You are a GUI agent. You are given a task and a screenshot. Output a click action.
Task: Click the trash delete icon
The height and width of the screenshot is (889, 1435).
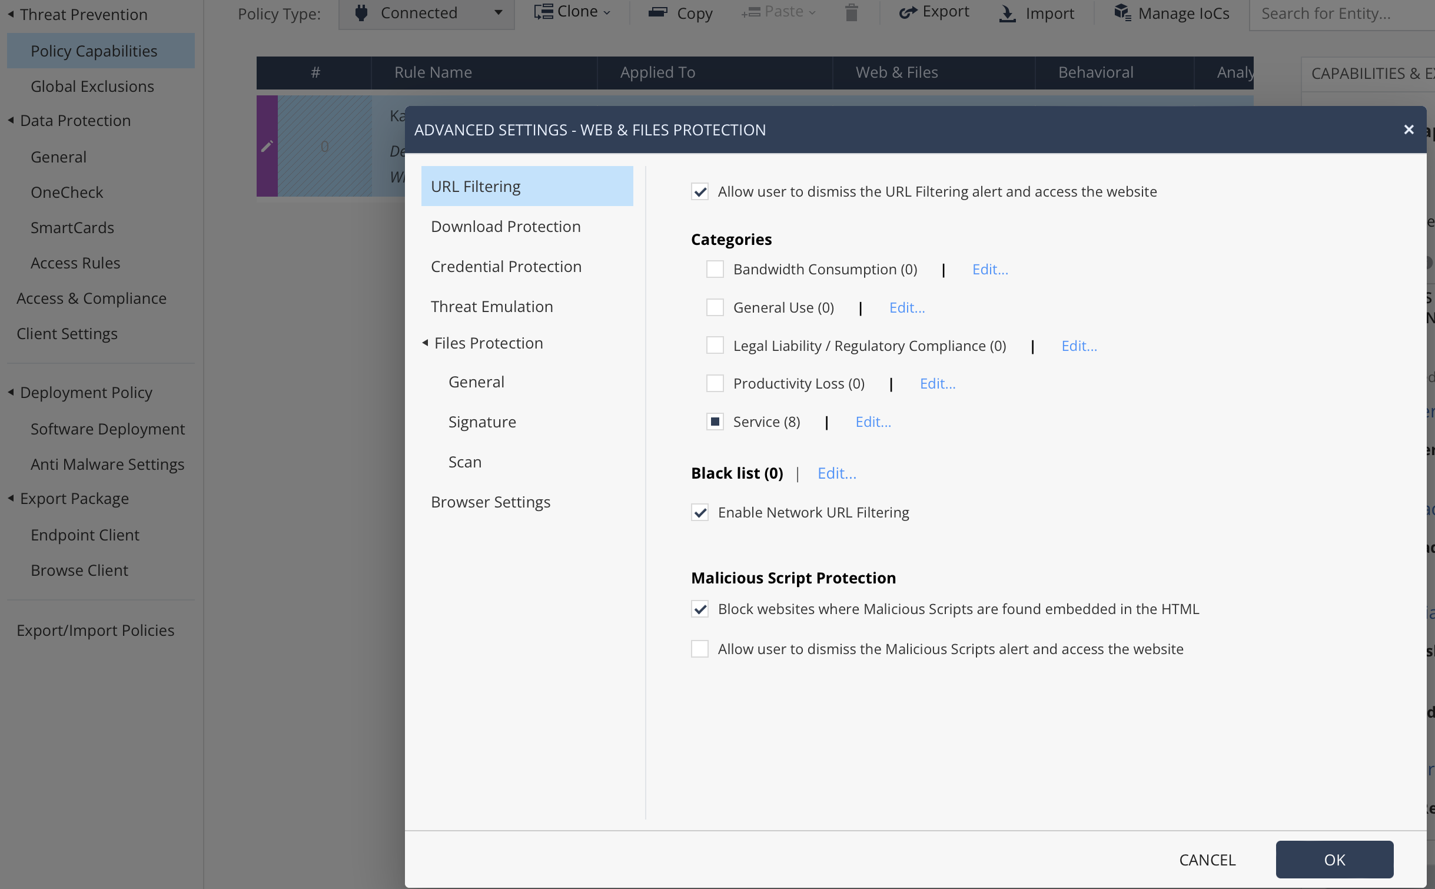point(851,12)
